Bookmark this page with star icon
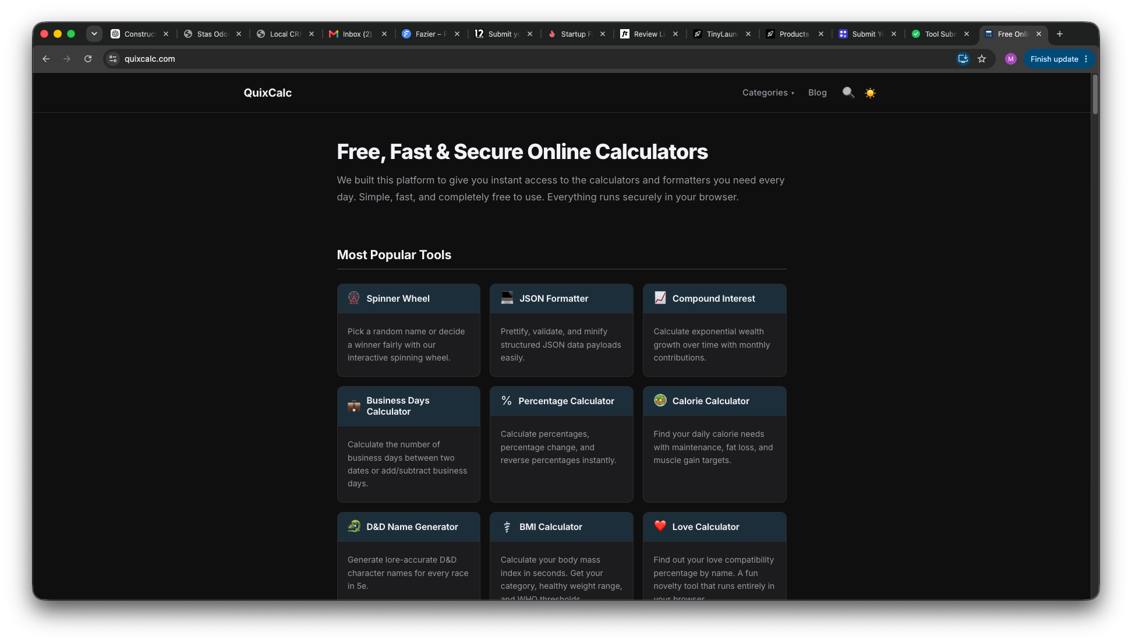 click(x=982, y=59)
